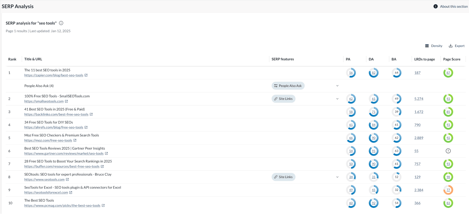Open external link icon for smallseotools.com URL
The width and height of the screenshot is (469, 214).
67,101
